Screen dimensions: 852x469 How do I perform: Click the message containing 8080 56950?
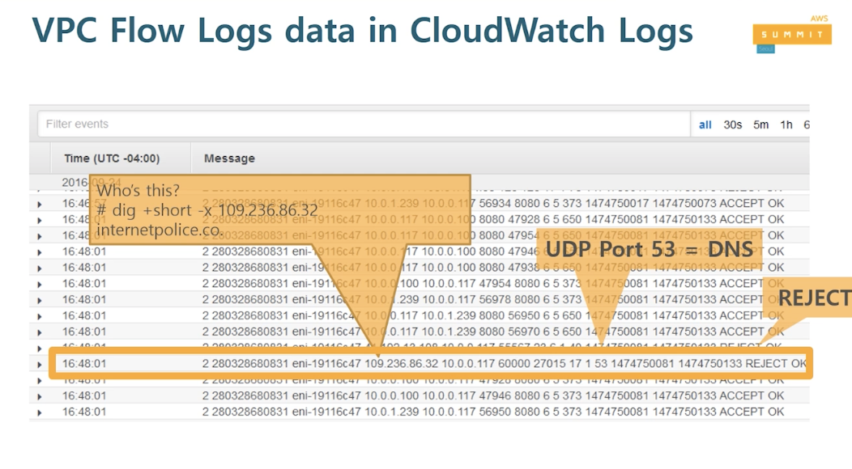point(493,315)
